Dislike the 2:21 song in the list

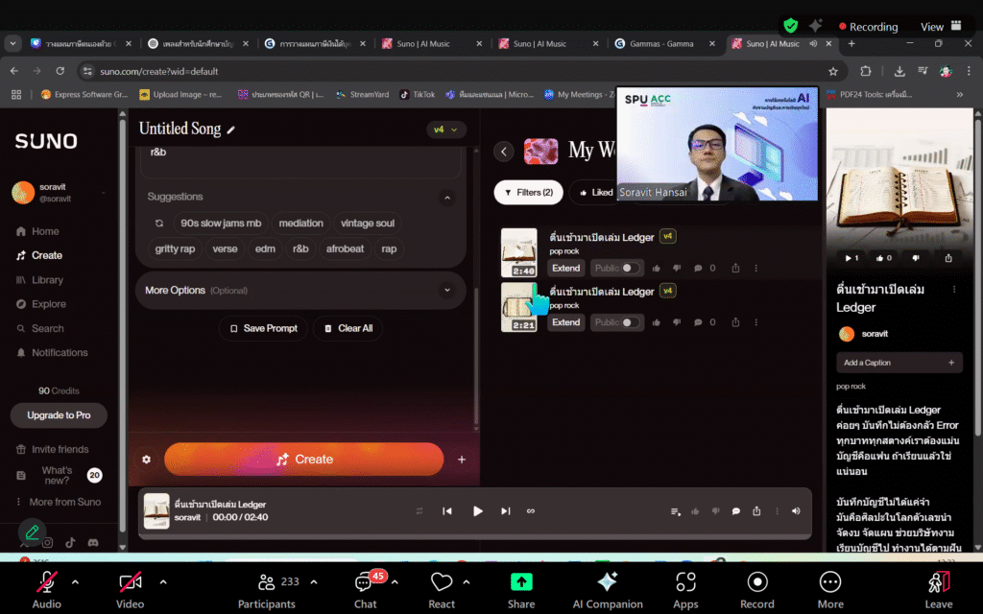tap(677, 322)
